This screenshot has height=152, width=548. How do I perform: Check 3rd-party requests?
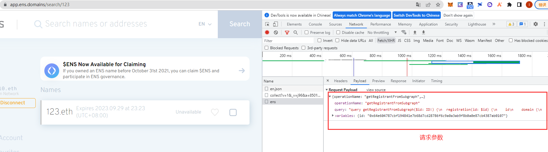pos(303,48)
